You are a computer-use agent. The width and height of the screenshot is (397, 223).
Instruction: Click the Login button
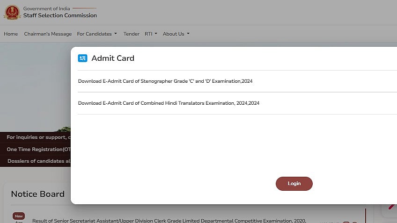(x=294, y=184)
